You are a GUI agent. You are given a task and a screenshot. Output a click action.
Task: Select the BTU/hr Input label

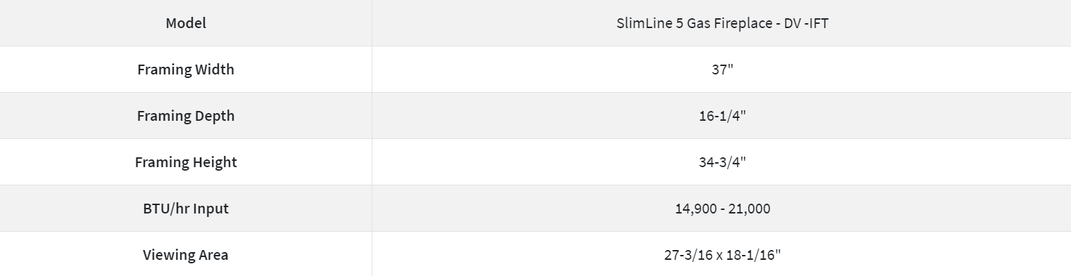(x=186, y=209)
